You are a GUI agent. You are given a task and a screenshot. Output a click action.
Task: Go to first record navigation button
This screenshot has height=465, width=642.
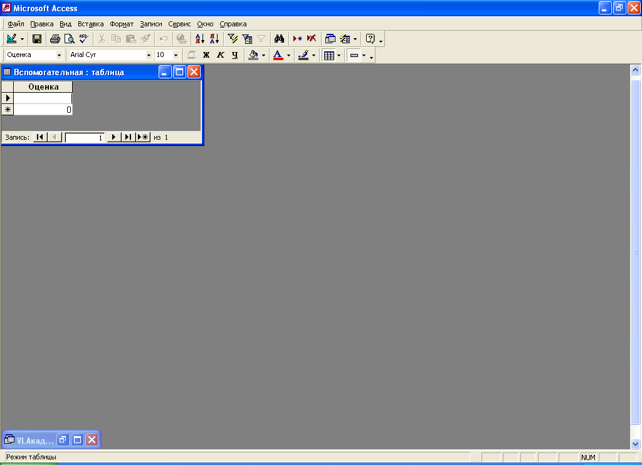(39, 137)
